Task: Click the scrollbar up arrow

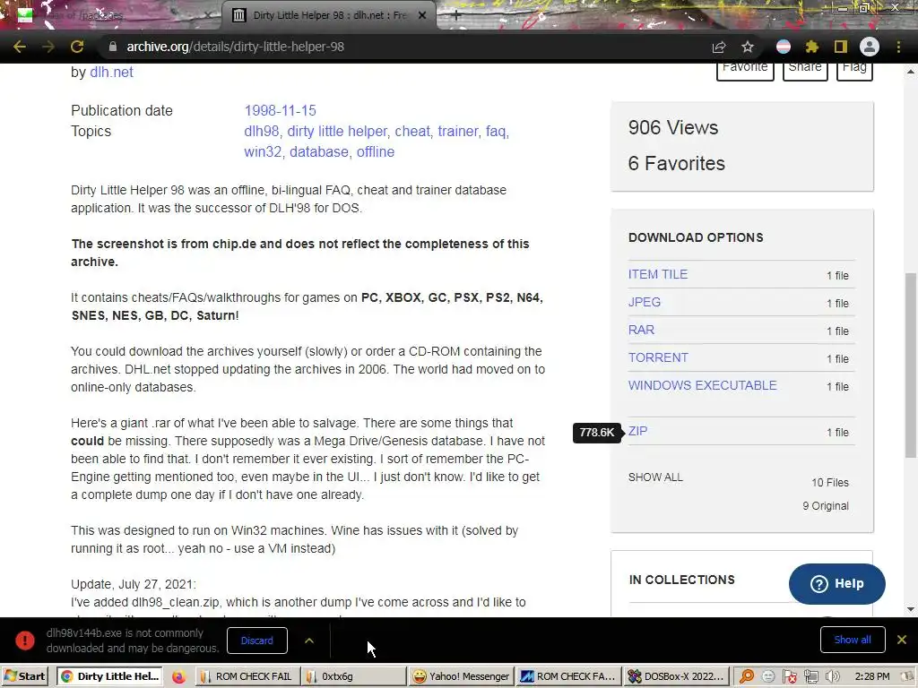Action: point(911,72)
